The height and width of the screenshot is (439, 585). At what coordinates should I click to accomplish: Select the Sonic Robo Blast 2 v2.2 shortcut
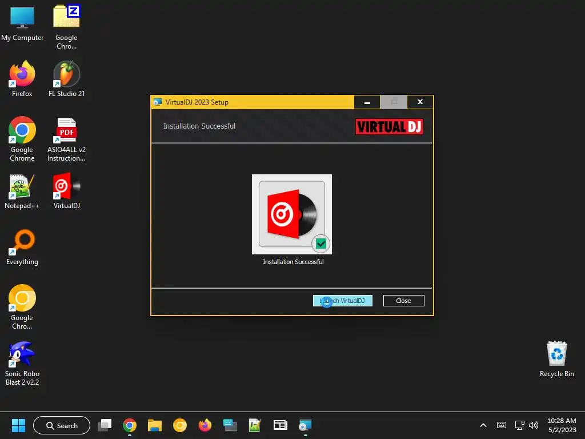[22, 363]
